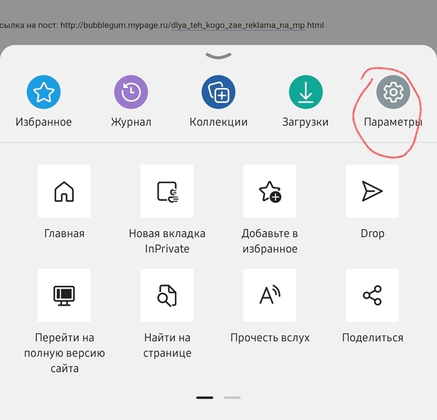Go to Главная home tile

[x=64, y=192]
